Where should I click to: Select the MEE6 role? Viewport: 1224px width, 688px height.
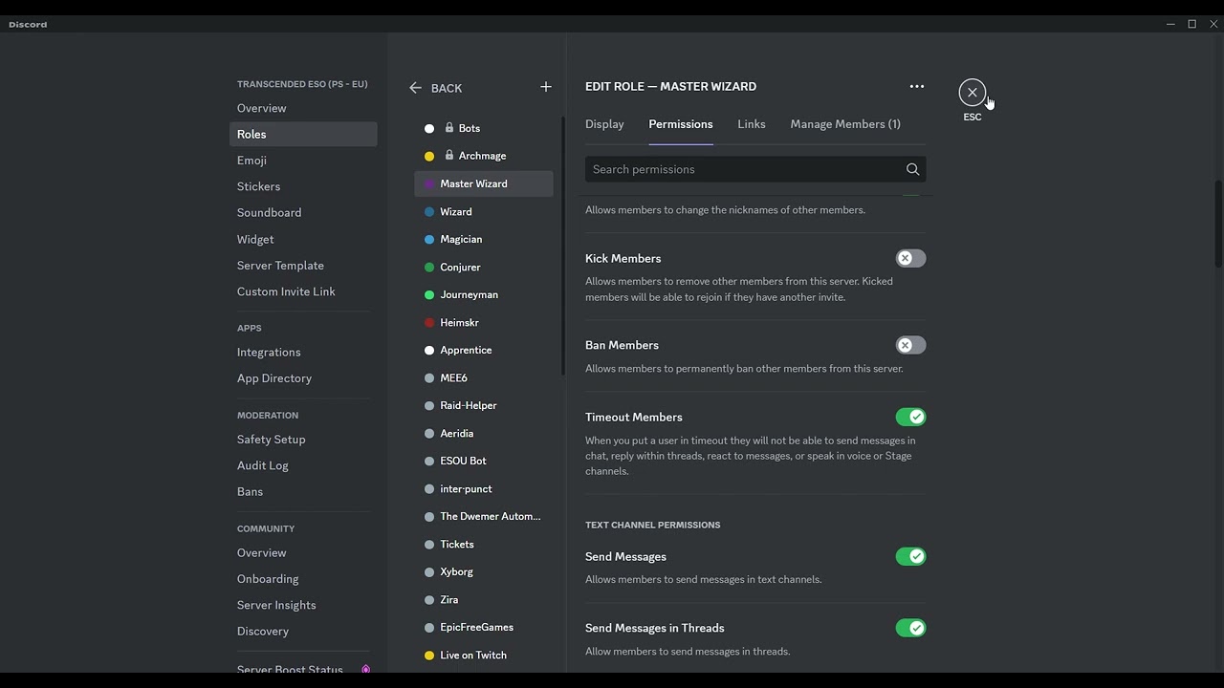coord(484,377)
